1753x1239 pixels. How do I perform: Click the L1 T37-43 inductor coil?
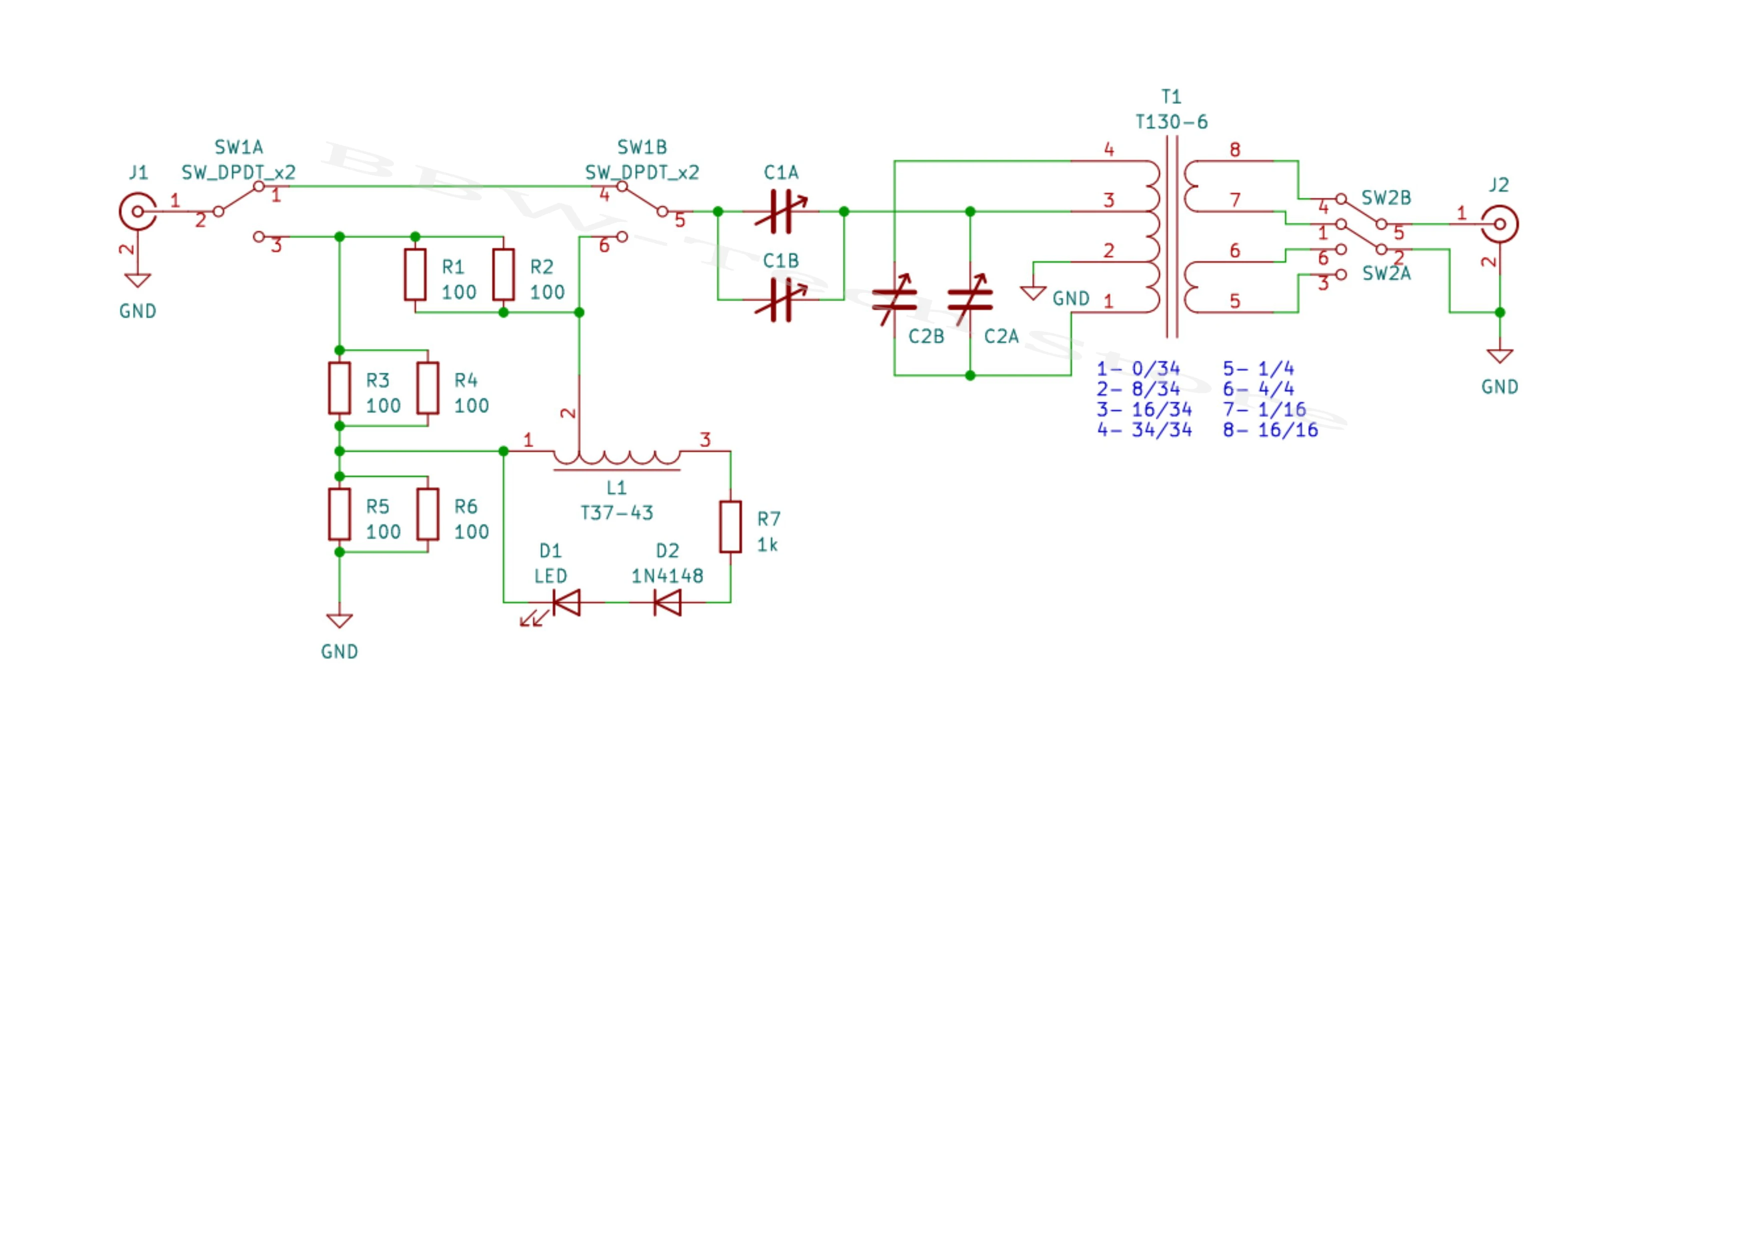(616, 457)
